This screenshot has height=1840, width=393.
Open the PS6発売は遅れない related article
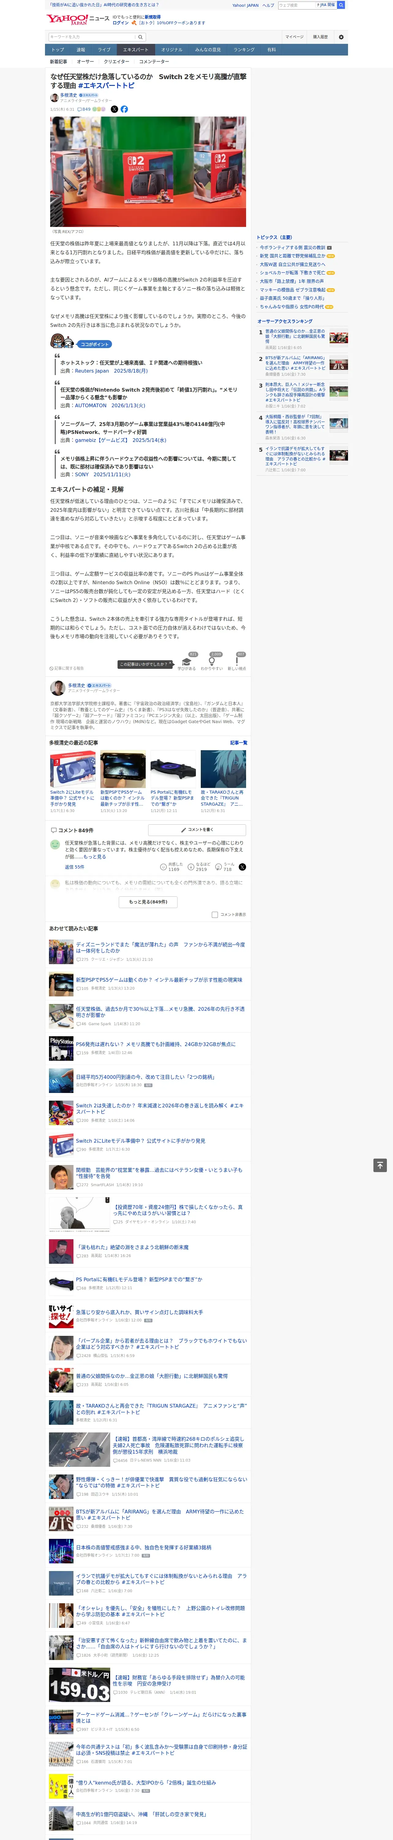pyautogui.click(x=155, y=1044)
